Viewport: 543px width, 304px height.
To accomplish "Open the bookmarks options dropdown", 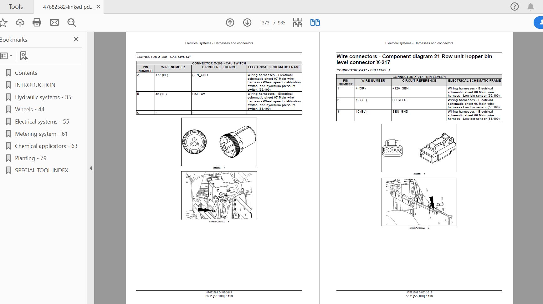I will [x=6, y=56].
